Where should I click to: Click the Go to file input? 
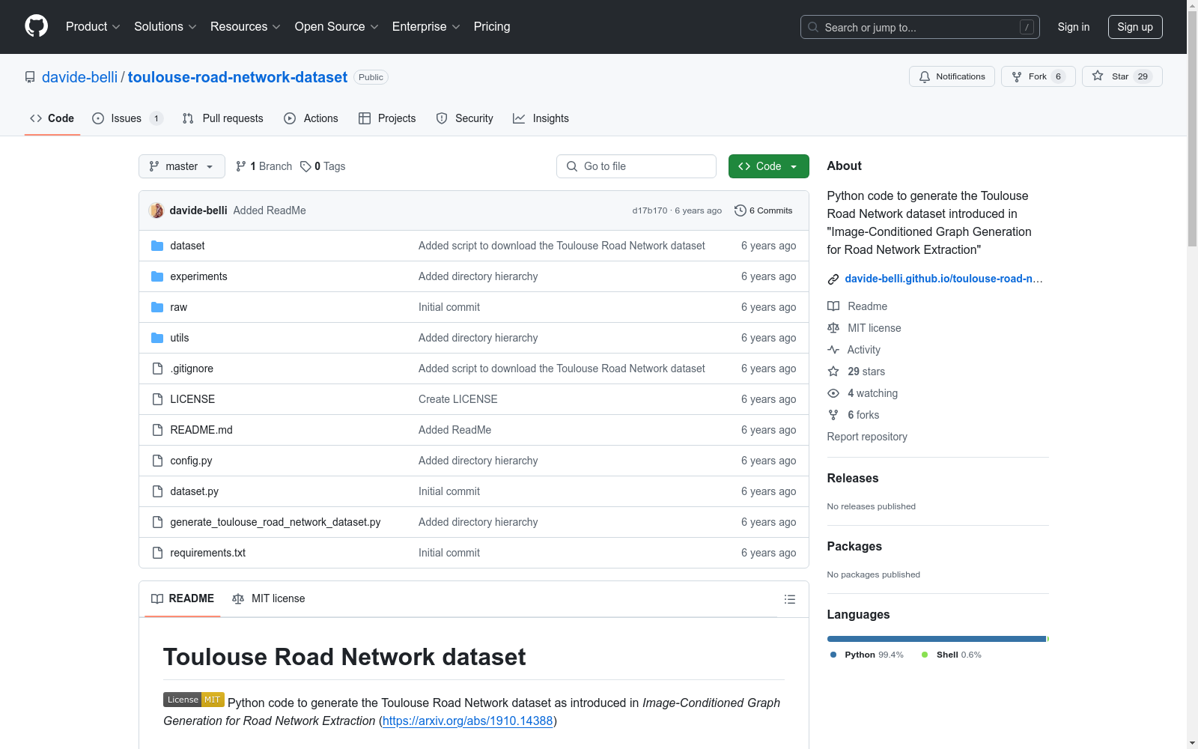(x=636, y=166)
